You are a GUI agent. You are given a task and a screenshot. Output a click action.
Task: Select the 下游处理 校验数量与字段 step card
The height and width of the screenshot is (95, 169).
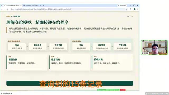(123, 47)
